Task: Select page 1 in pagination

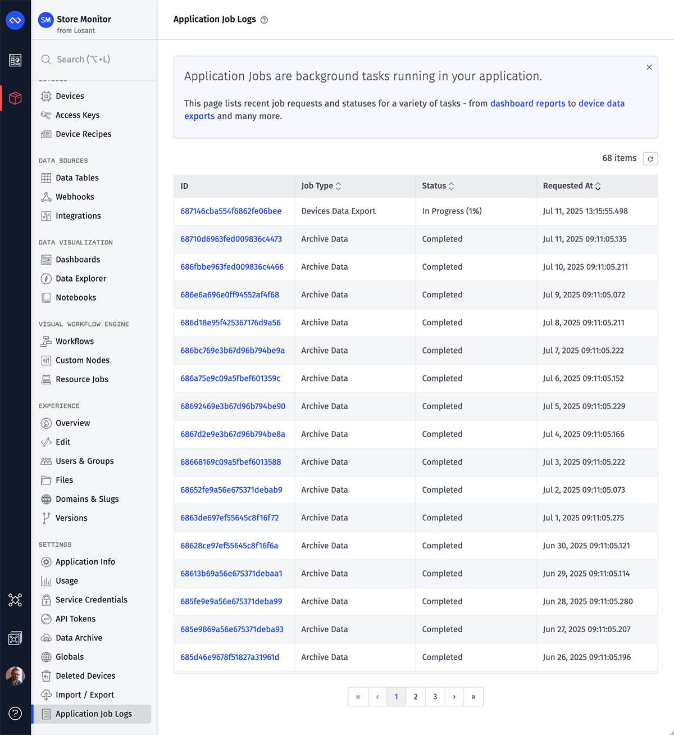Action: click(x=397, y=697)
